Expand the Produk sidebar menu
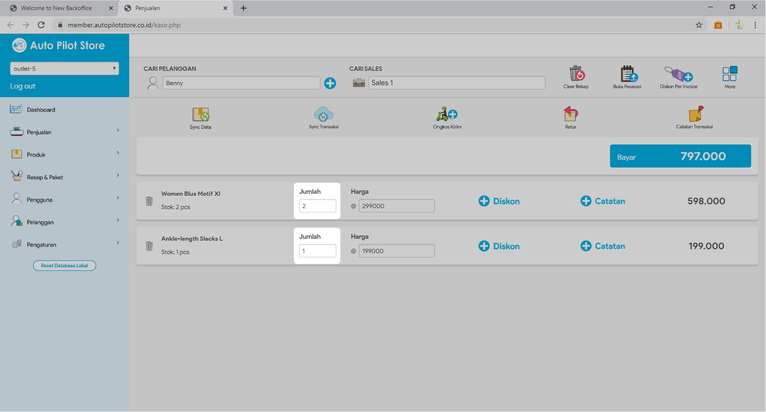The image size is (766, 412). pyautogui.click(x=65, y=155)
